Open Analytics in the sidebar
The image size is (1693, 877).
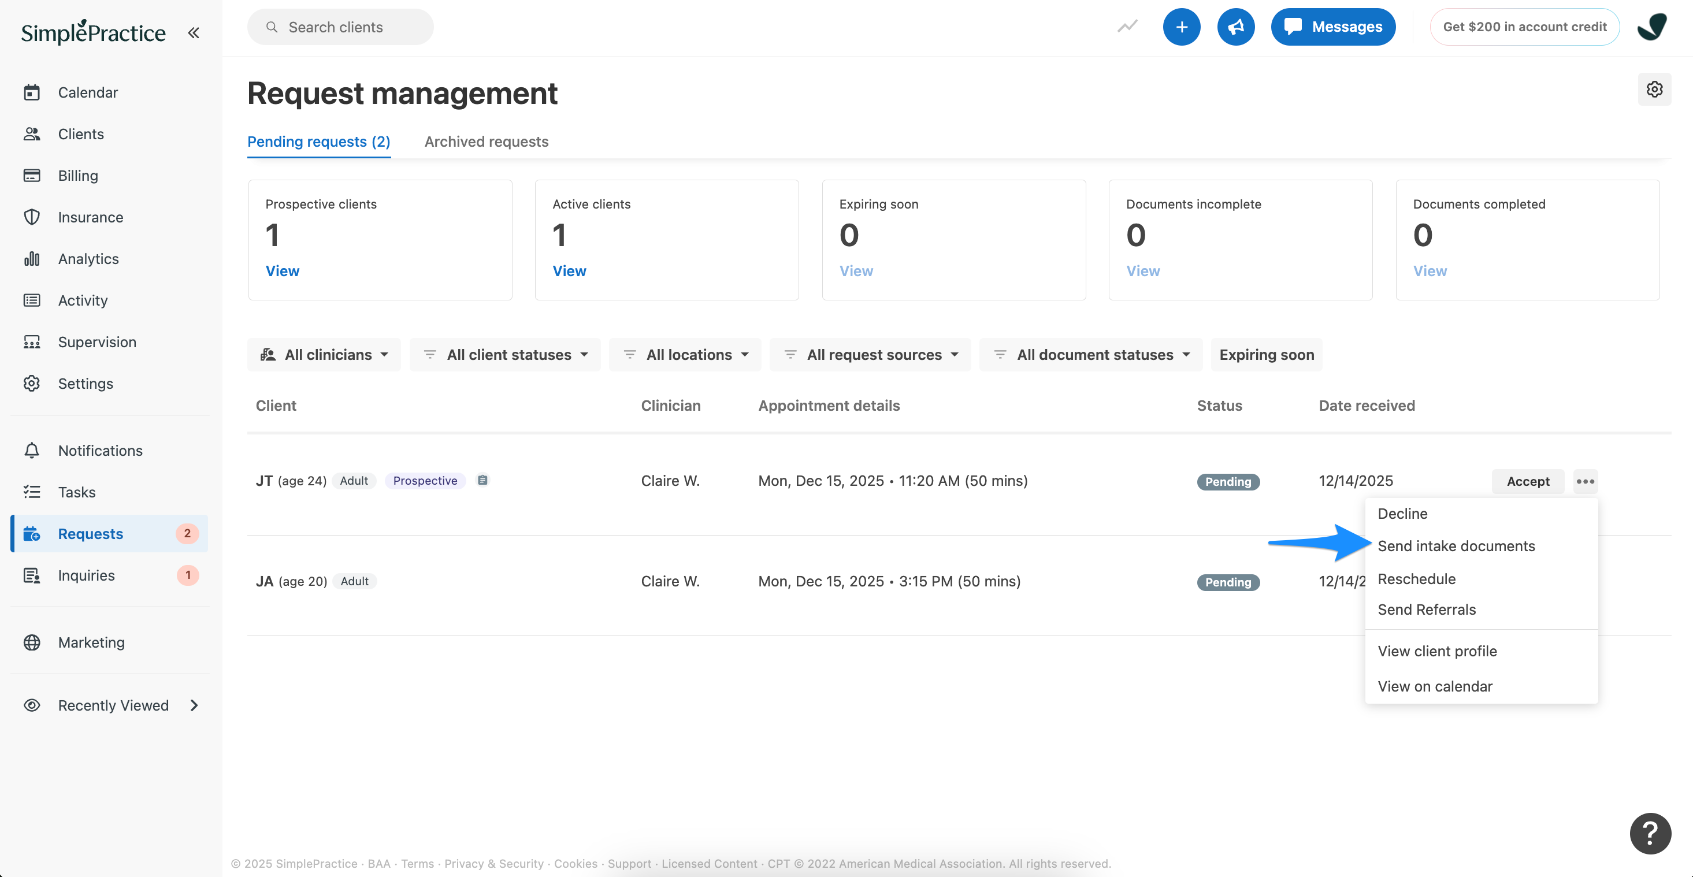(88, 259)
